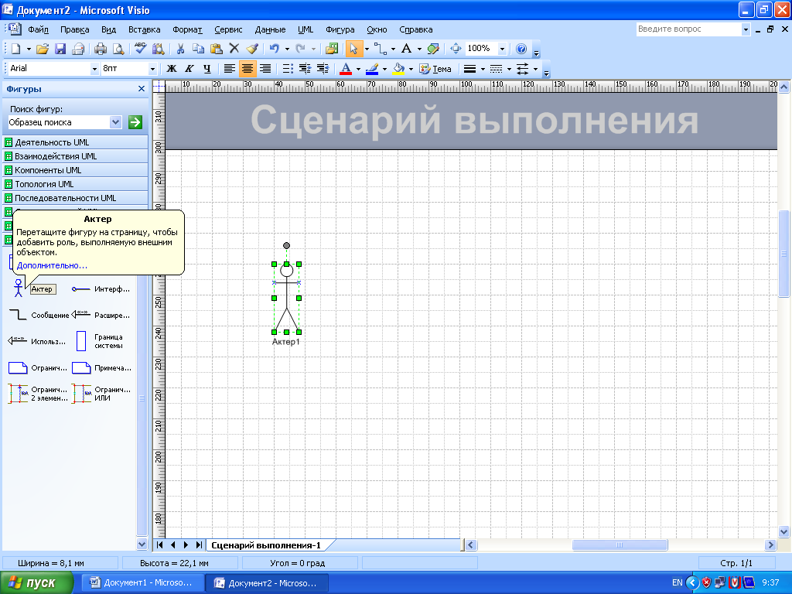Follow the Дополнительно… link in tooltip

[52, 265]
